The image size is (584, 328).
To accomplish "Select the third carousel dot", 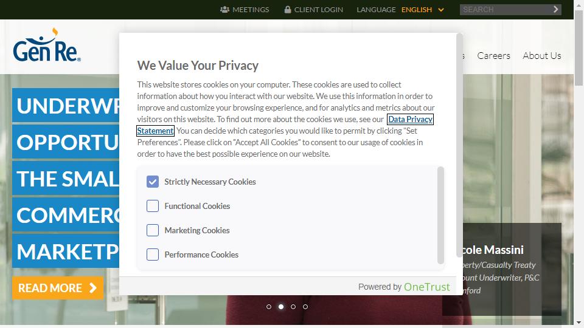I will (293, 307).
